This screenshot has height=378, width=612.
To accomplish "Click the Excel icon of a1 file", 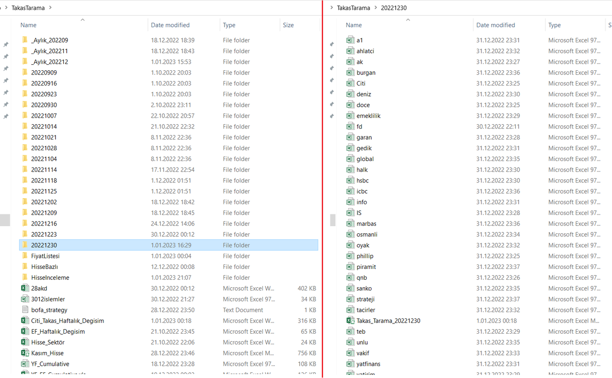I will [350, 40].
